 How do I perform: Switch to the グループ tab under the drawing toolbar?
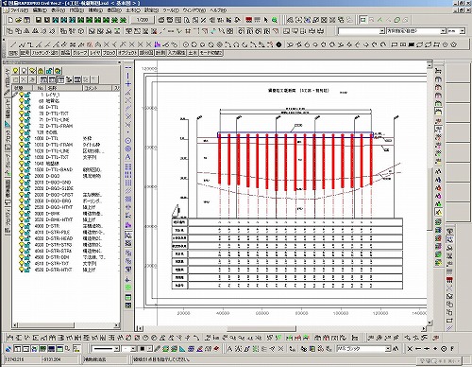pyautogui.click(x=80, y=53)
